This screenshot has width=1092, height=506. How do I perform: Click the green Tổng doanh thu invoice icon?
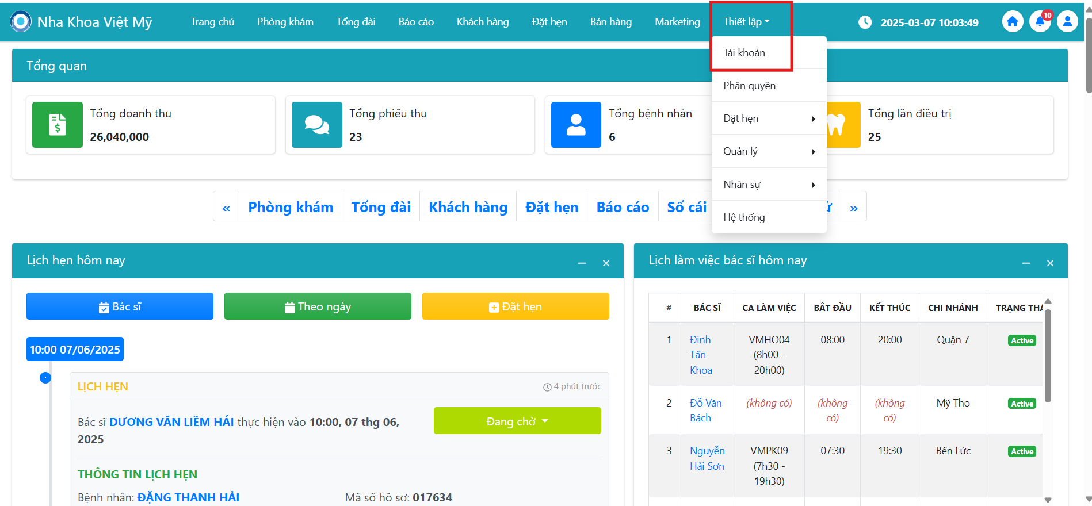point(58,125)
